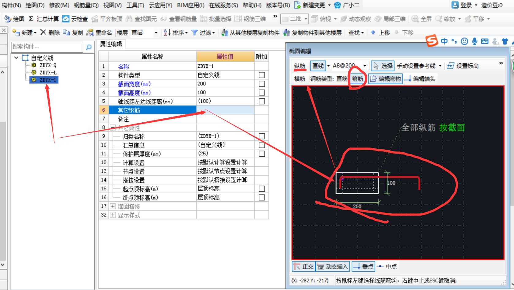
Task: Click 设置标高 set elevation tool
Action: (x=463, y=66)
